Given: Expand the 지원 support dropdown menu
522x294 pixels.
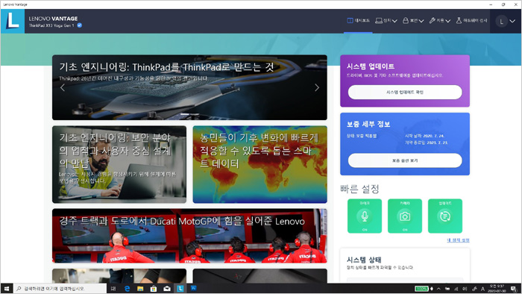Looking at the screenshot, I should tap(440, 21).
